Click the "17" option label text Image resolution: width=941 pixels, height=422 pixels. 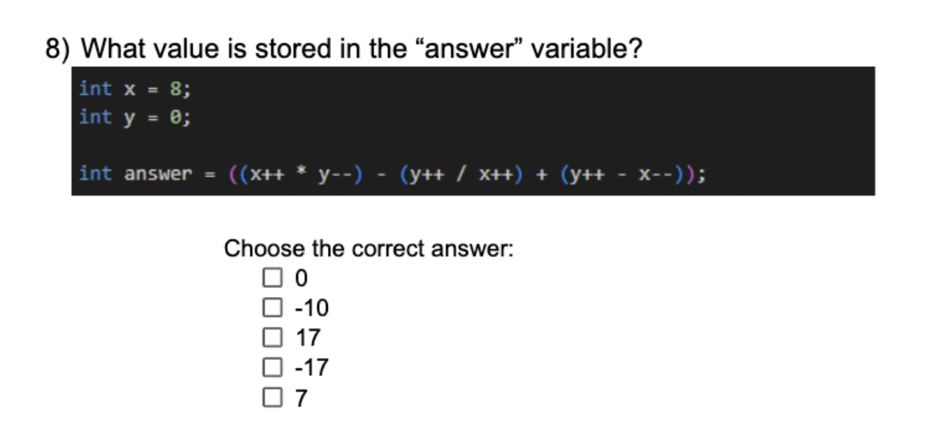[308, 338]
